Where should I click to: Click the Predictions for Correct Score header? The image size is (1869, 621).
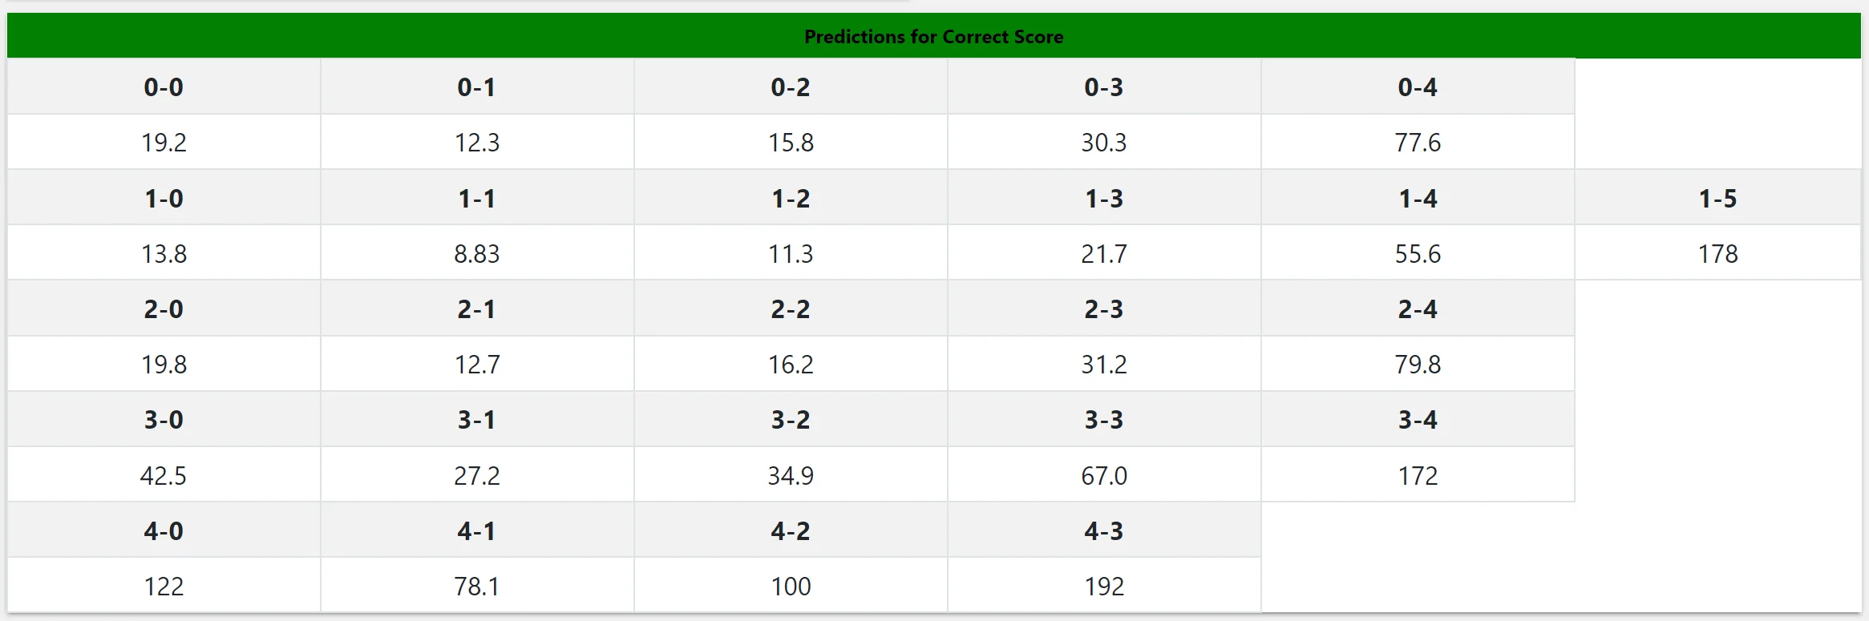(933, 37)
